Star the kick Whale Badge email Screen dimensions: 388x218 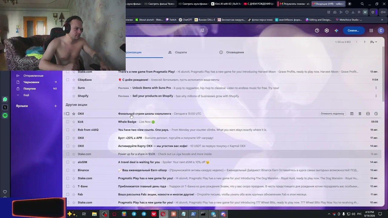[x=74, y=122]
